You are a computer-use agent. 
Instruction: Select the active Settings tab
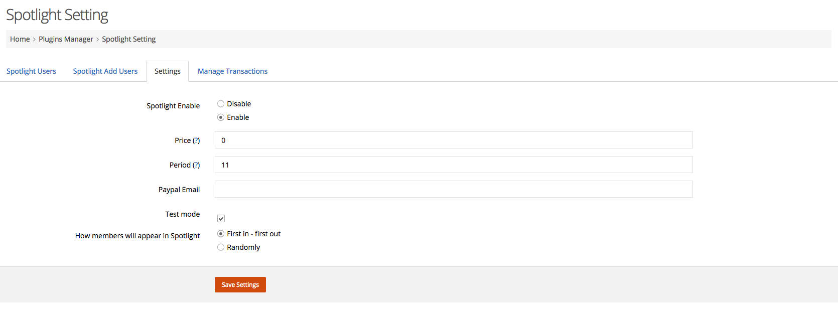(x=168, y=71)
